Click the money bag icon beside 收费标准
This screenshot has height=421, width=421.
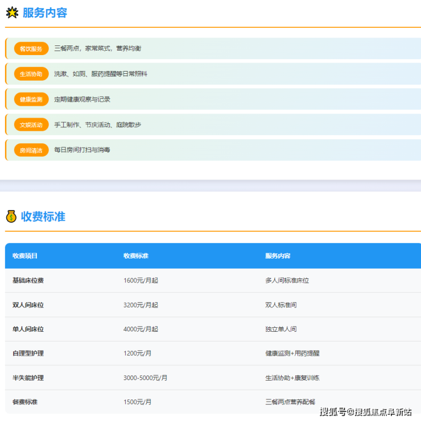pyautogui.click(x=11, y=216)
